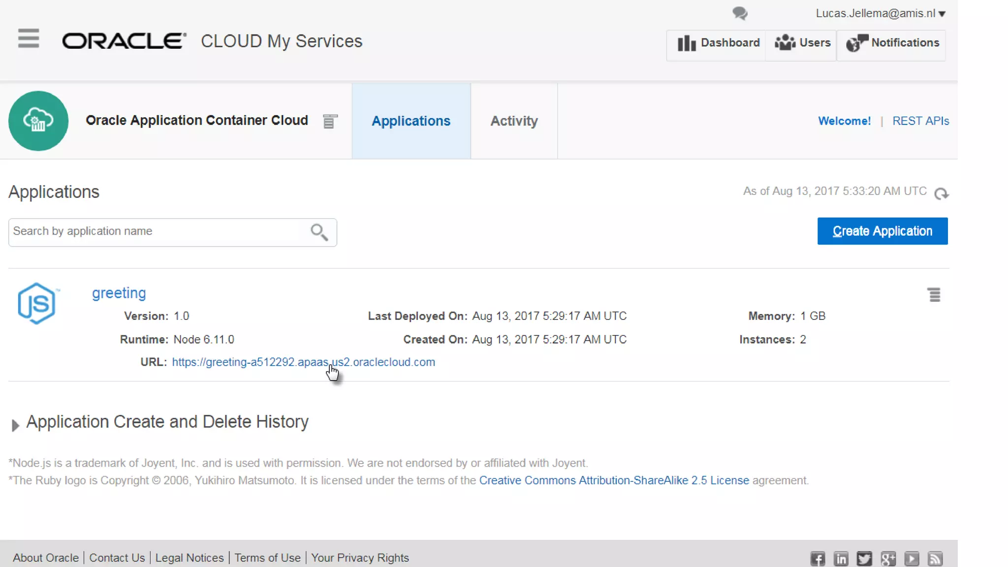Open the Twitter footer icon

864,558
